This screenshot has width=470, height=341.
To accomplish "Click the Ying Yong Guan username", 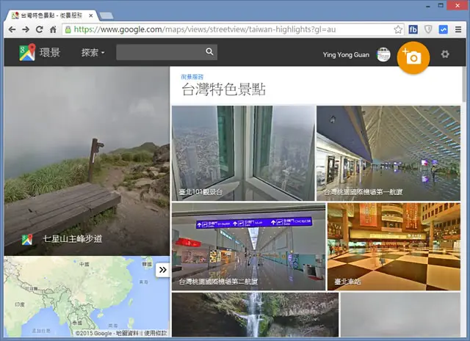I will pyautogui.click(x=346, y=55).
